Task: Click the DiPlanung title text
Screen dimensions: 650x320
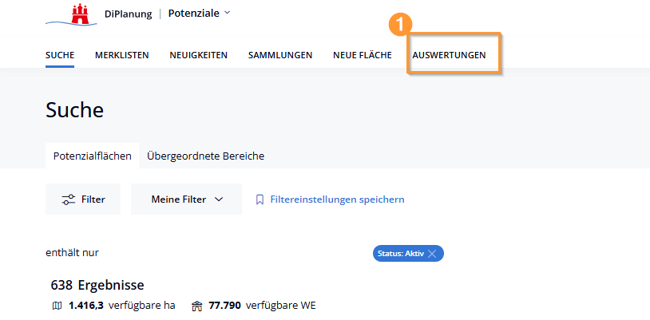Action: coord(126,14)
